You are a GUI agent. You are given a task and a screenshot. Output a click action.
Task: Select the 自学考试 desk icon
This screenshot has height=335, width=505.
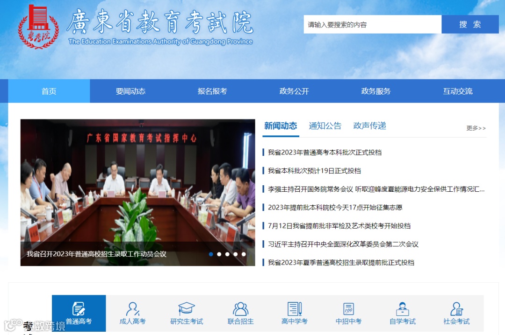(402, 309)
